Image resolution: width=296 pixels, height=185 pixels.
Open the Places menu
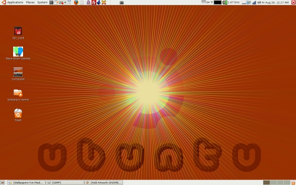[30, 2]
